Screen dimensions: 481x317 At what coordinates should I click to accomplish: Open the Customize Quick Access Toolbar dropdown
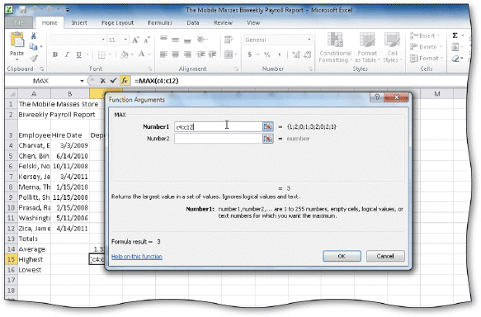[x=68, y=10]
